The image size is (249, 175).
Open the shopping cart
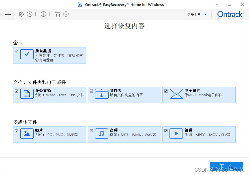click(57, 14)
